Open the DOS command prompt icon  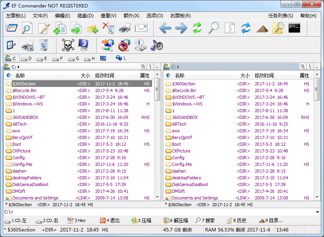294,28
